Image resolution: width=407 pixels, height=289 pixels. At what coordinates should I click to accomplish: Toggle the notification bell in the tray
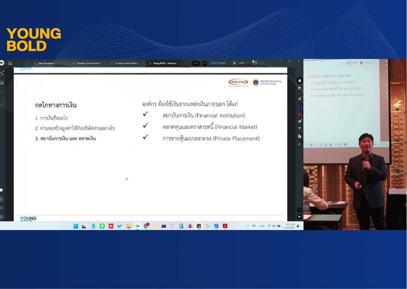[298, 226]
